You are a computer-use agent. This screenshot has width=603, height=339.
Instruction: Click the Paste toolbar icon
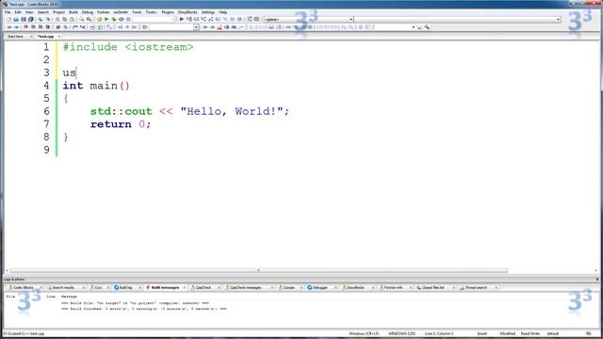click(x=72, y=19)
